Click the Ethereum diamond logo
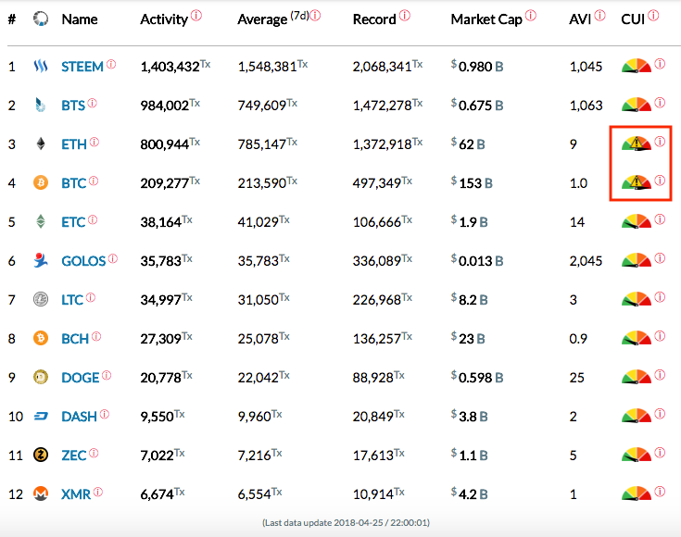 tap(41, 144)
